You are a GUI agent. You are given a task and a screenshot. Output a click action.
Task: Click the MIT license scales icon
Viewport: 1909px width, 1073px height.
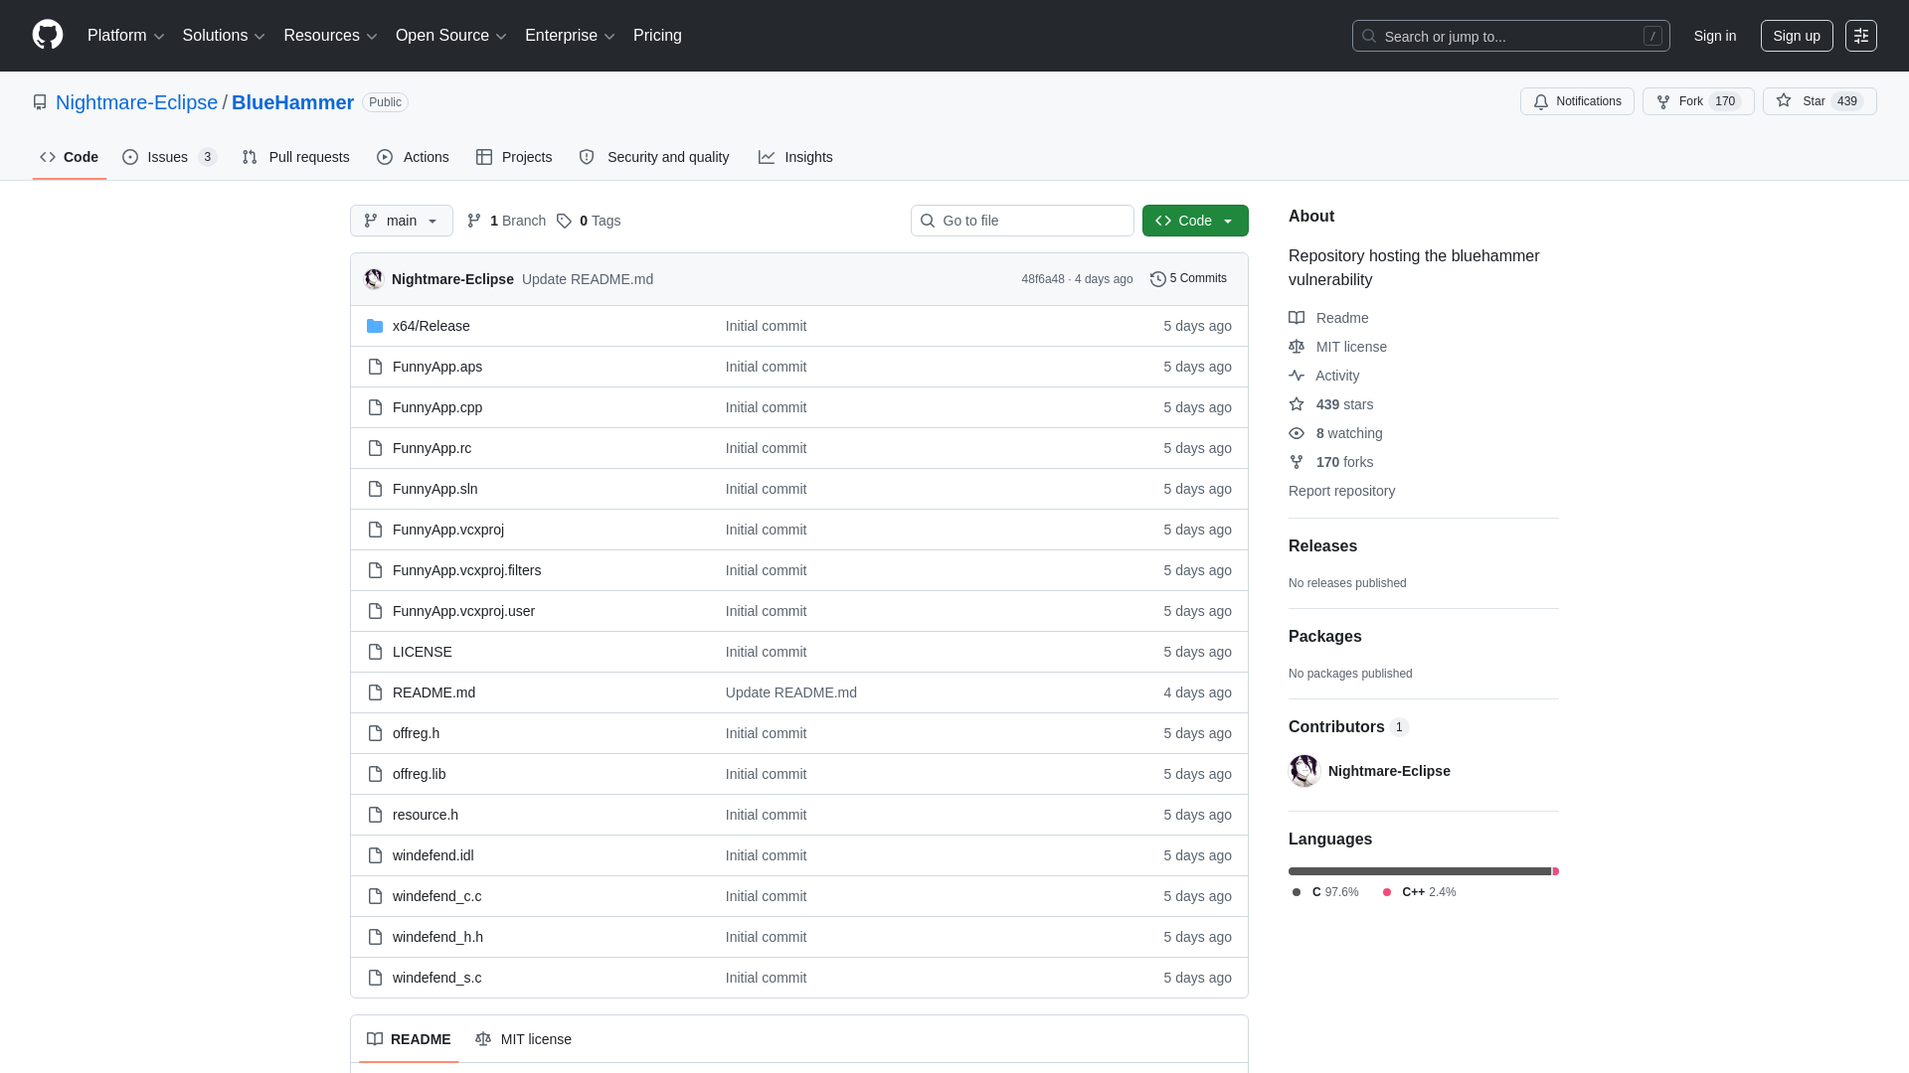[x=1296, y=347]
